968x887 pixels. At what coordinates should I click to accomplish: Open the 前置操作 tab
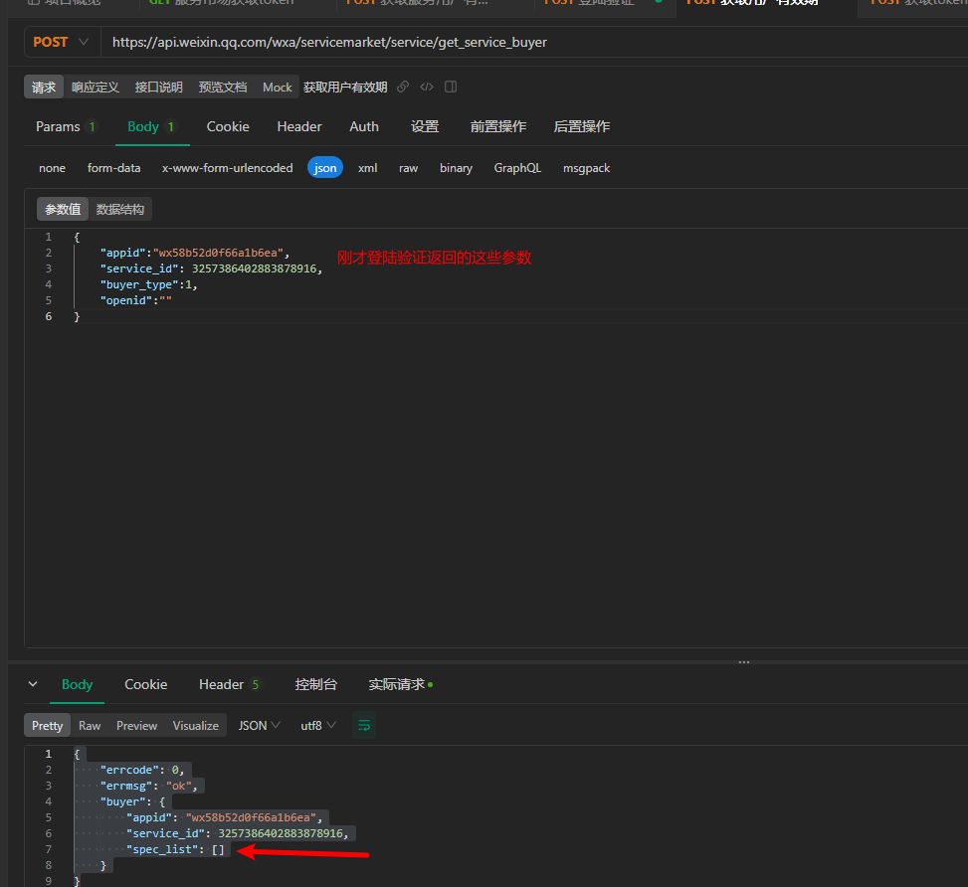click(x=498, y=126)
